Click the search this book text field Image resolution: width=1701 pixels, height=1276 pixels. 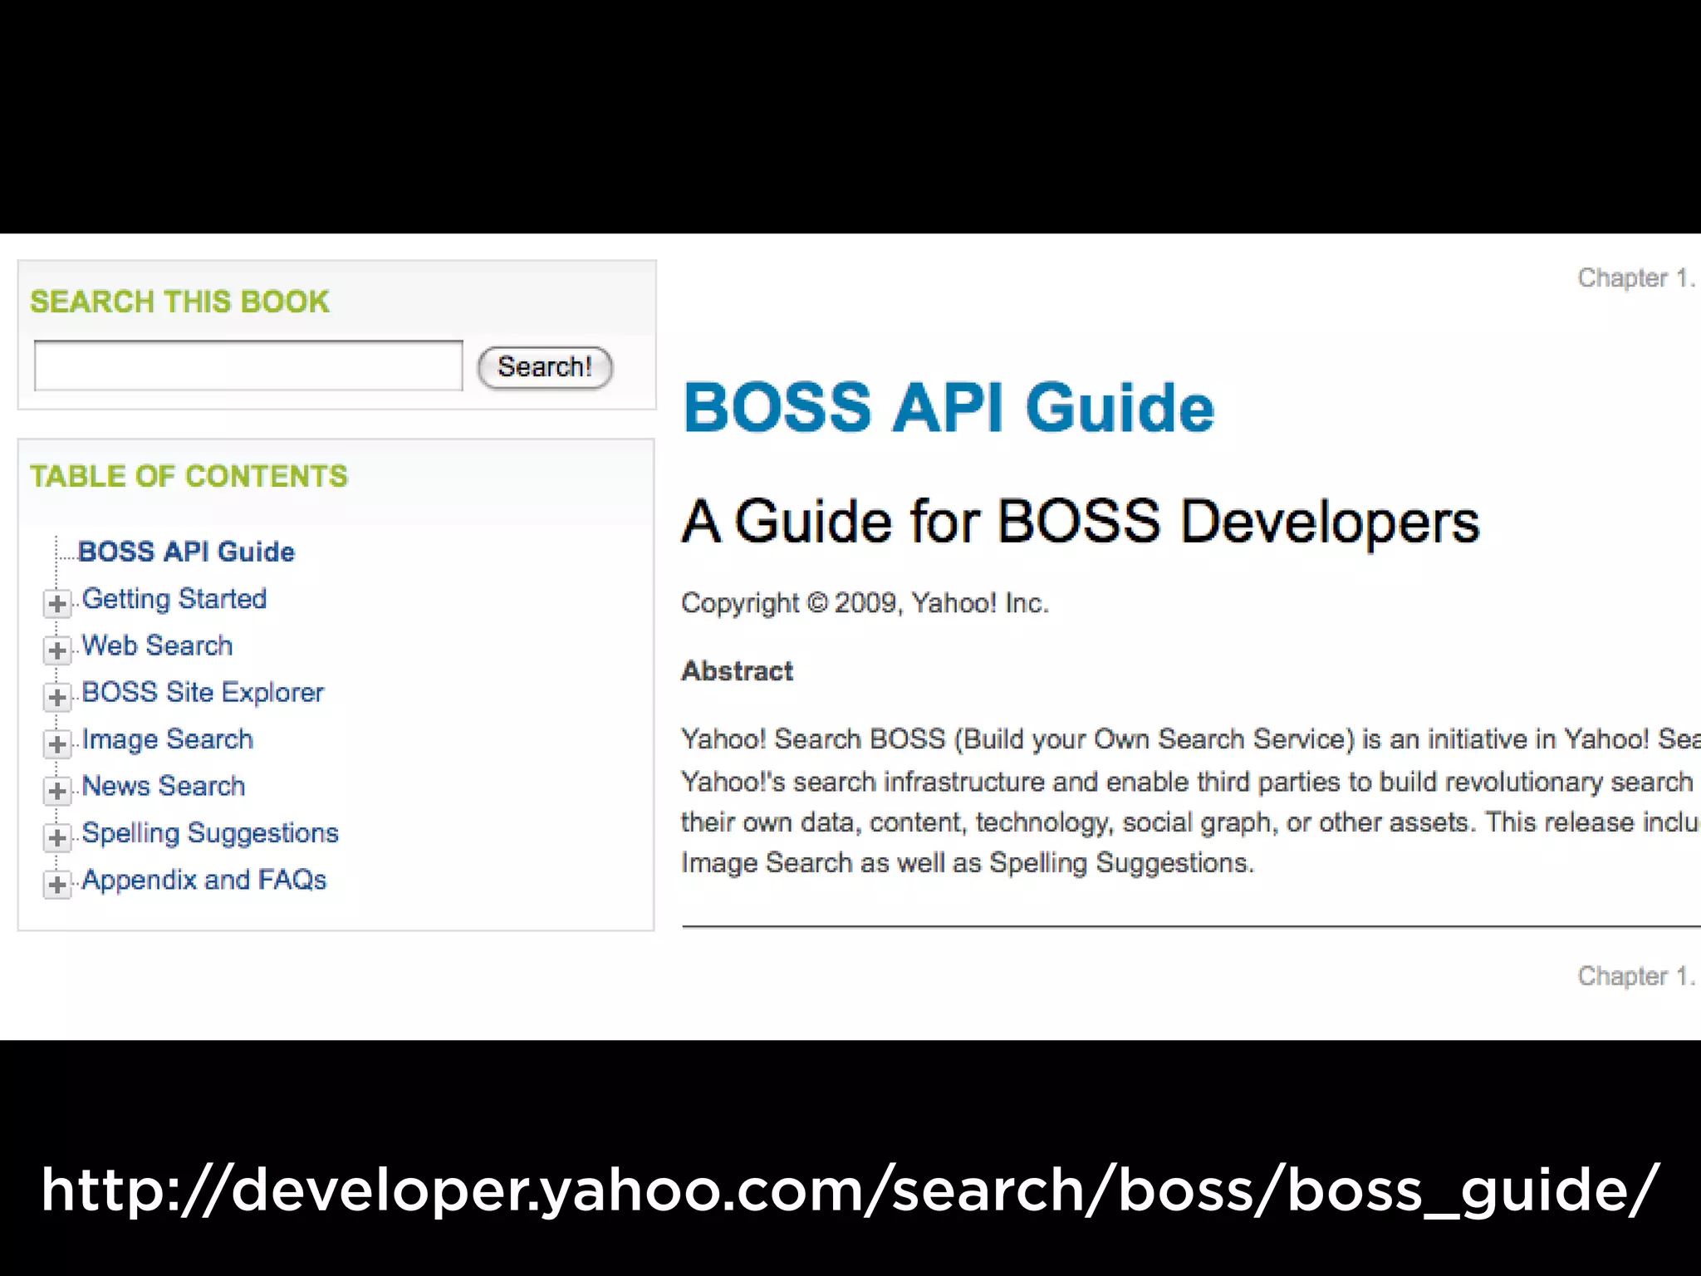(248, 365)
